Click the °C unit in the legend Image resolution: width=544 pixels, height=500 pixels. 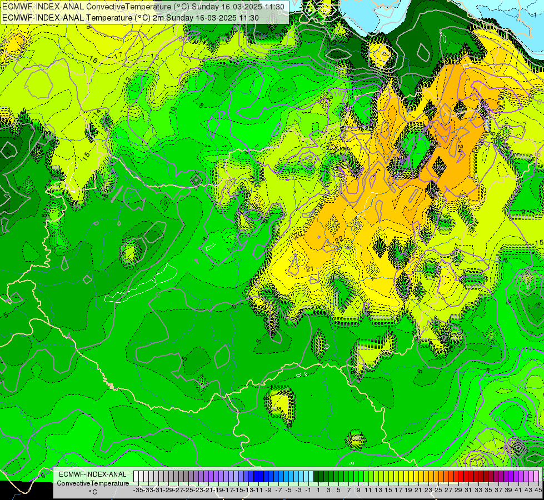[93, 492]
